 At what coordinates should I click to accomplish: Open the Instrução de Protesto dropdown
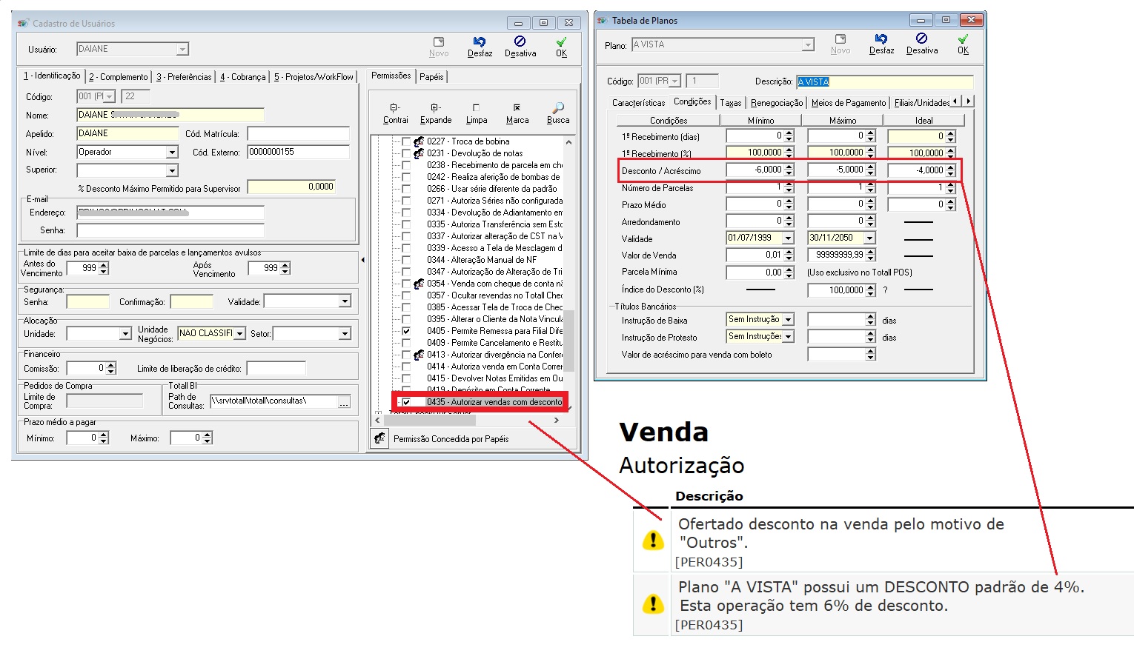tap(788, 337)
